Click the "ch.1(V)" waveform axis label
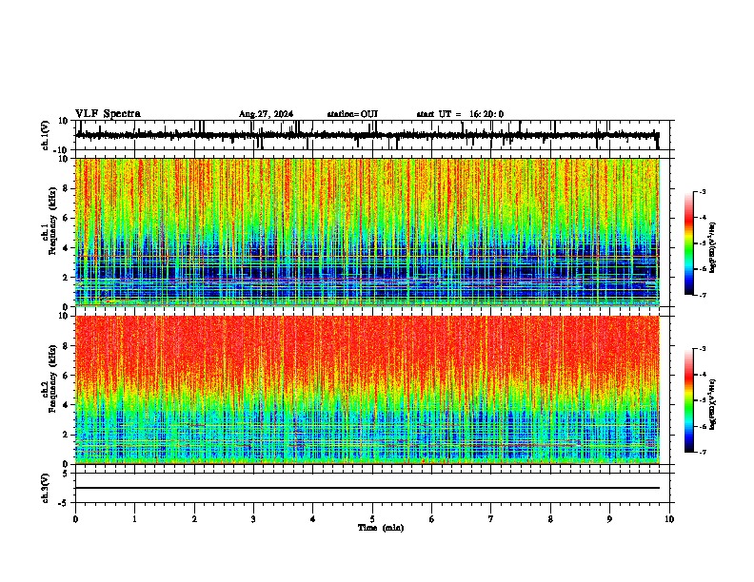Image resolution: width=754 pixels, height=582 pixels. (46, 135)
